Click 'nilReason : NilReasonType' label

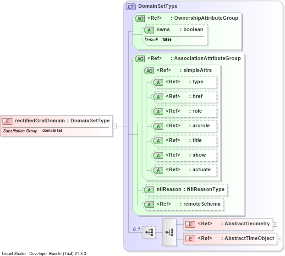click(x=191, y=189)
